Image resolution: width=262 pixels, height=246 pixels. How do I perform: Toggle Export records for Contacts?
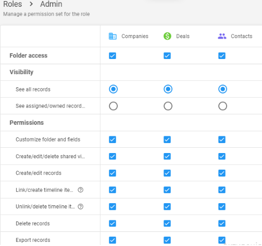point(222,240)
